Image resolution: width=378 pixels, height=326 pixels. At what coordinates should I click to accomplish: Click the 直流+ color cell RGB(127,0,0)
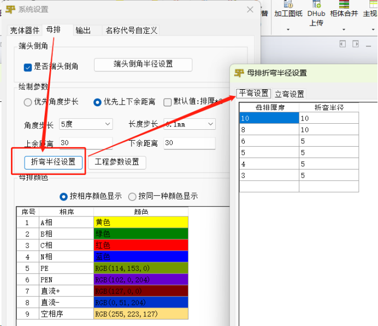click(141, 291)
